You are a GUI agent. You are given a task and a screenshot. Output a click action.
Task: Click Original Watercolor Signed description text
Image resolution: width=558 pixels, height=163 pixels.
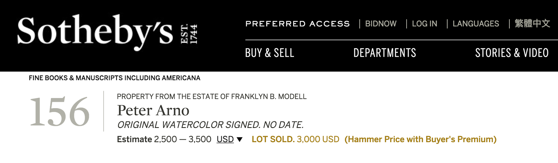(210, 125)
